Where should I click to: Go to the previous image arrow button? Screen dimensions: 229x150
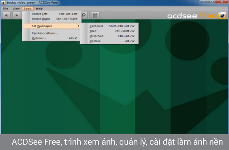coord(6,15)
